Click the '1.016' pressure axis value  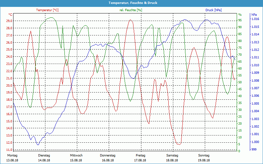[x=255, y=19]
